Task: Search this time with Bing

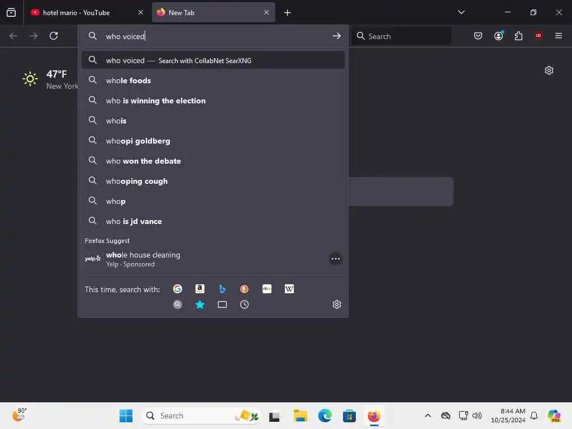Action: click(x=222, y=289)
